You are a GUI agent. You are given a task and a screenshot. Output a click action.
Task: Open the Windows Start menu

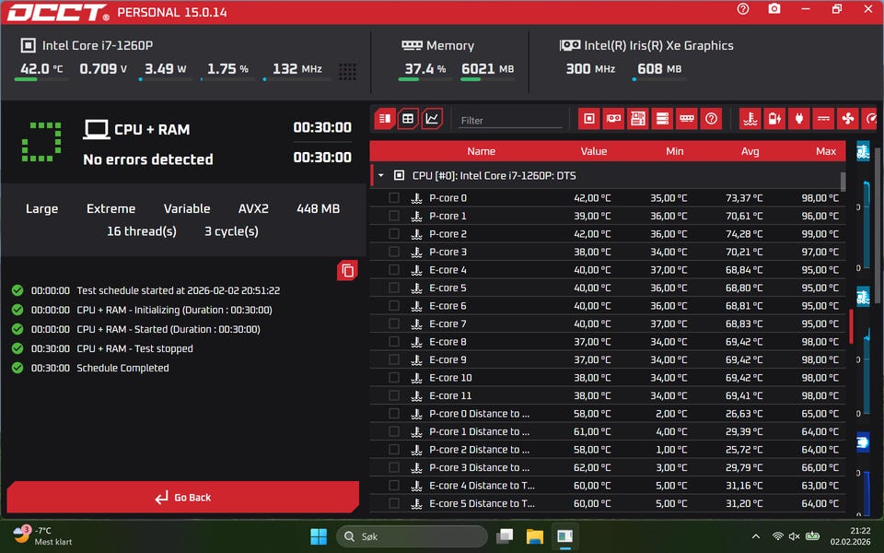(x=319, y=536)
